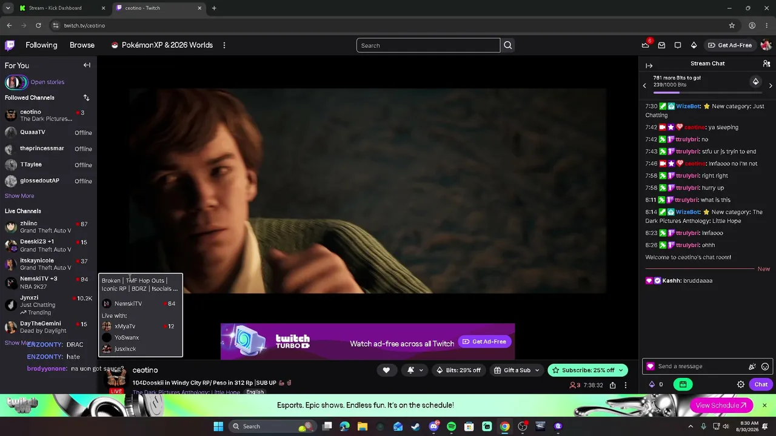Send message with the Chat button
Image resolution: width=776 pixels, height=436 pixels.
pos(761,385)
